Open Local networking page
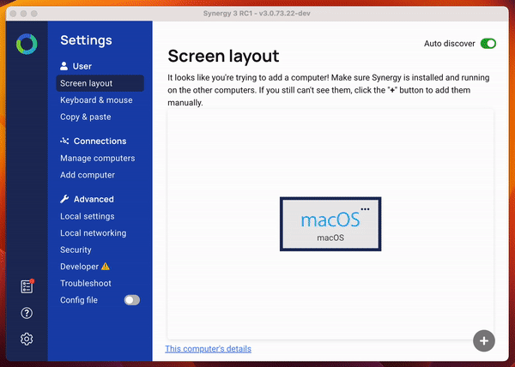 (x=94, y=233)
